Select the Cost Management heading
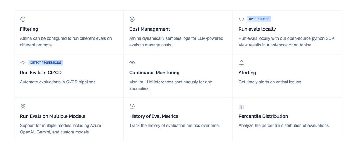Screen dimensions: 360x155 click(x=149, y=29)
